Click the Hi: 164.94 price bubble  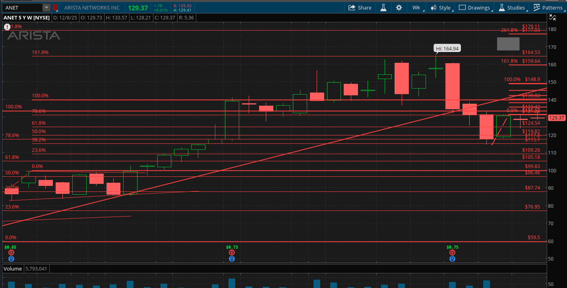coord(447,48)
